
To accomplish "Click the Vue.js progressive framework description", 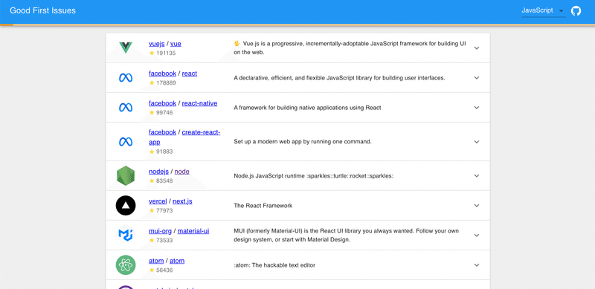I will point(350,48).
